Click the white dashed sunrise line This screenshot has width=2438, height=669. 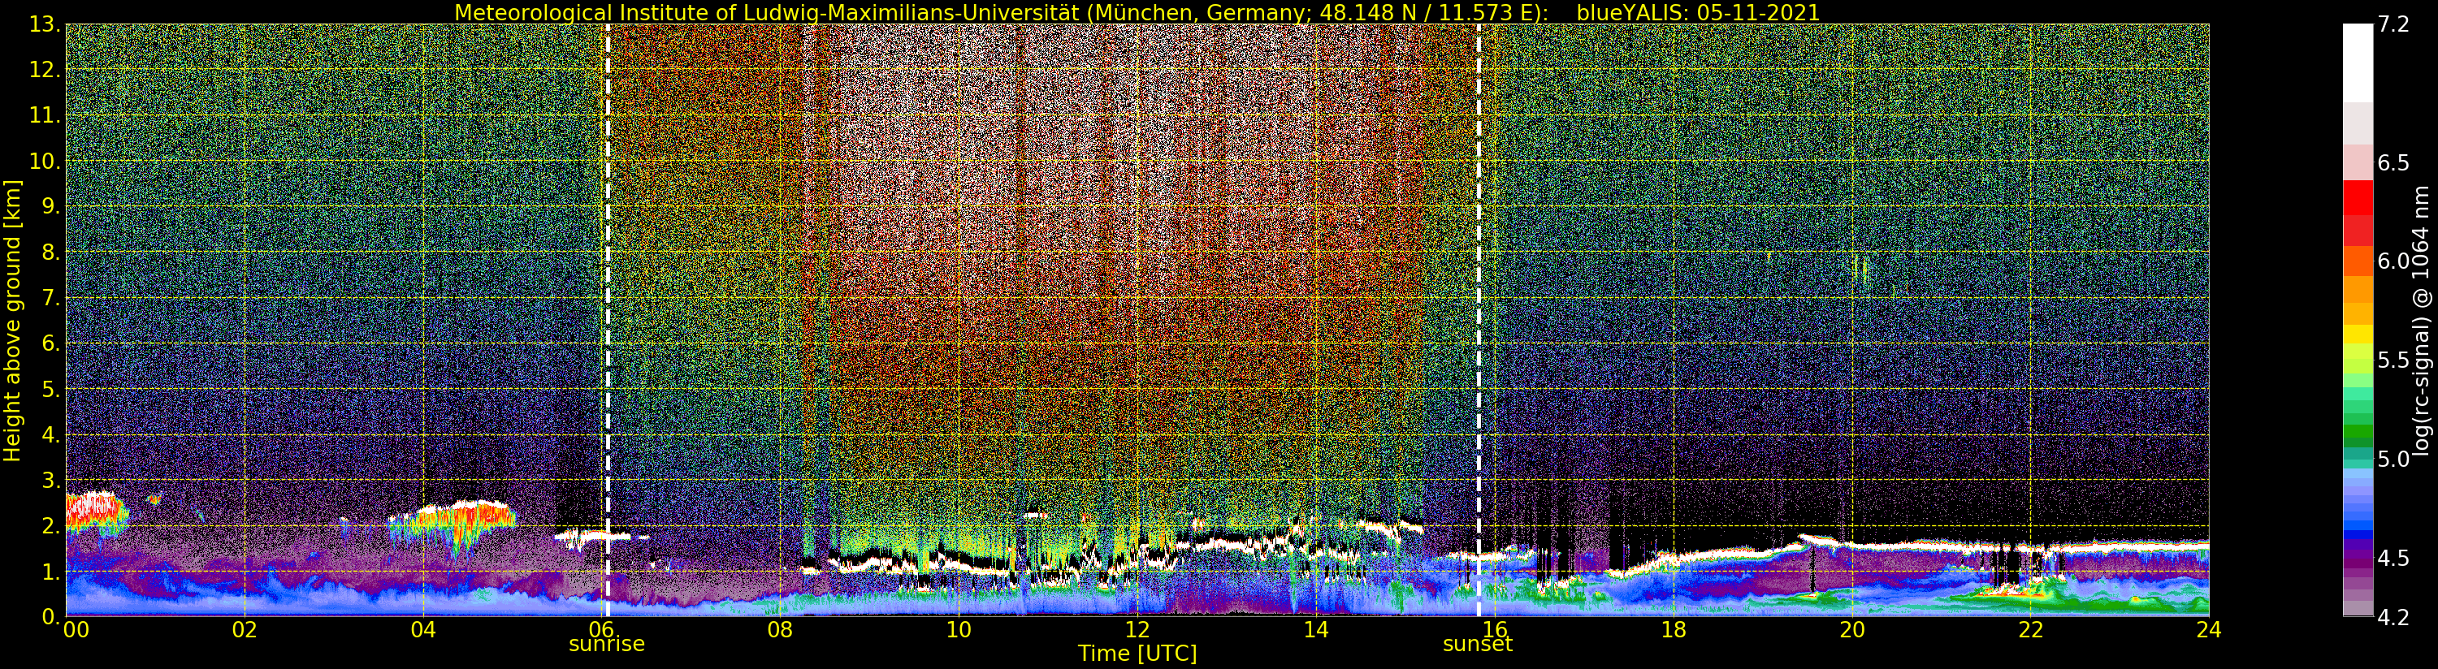607,320
